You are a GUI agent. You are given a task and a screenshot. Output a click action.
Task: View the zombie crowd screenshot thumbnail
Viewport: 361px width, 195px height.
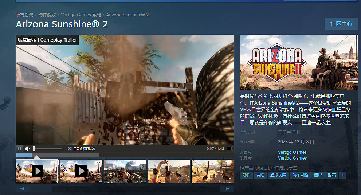pos(125,171)
